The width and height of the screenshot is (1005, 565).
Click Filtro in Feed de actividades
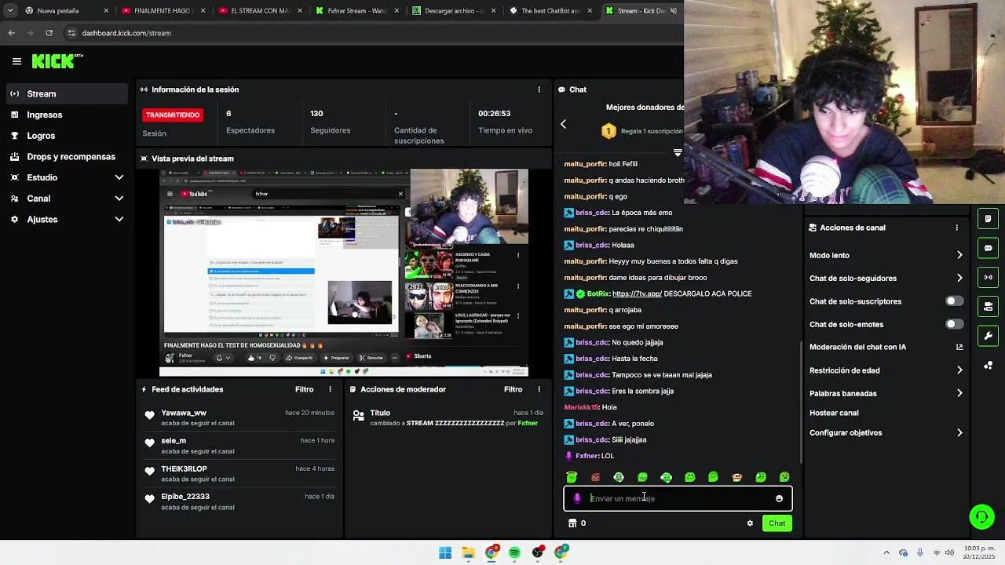coord(304,389)
